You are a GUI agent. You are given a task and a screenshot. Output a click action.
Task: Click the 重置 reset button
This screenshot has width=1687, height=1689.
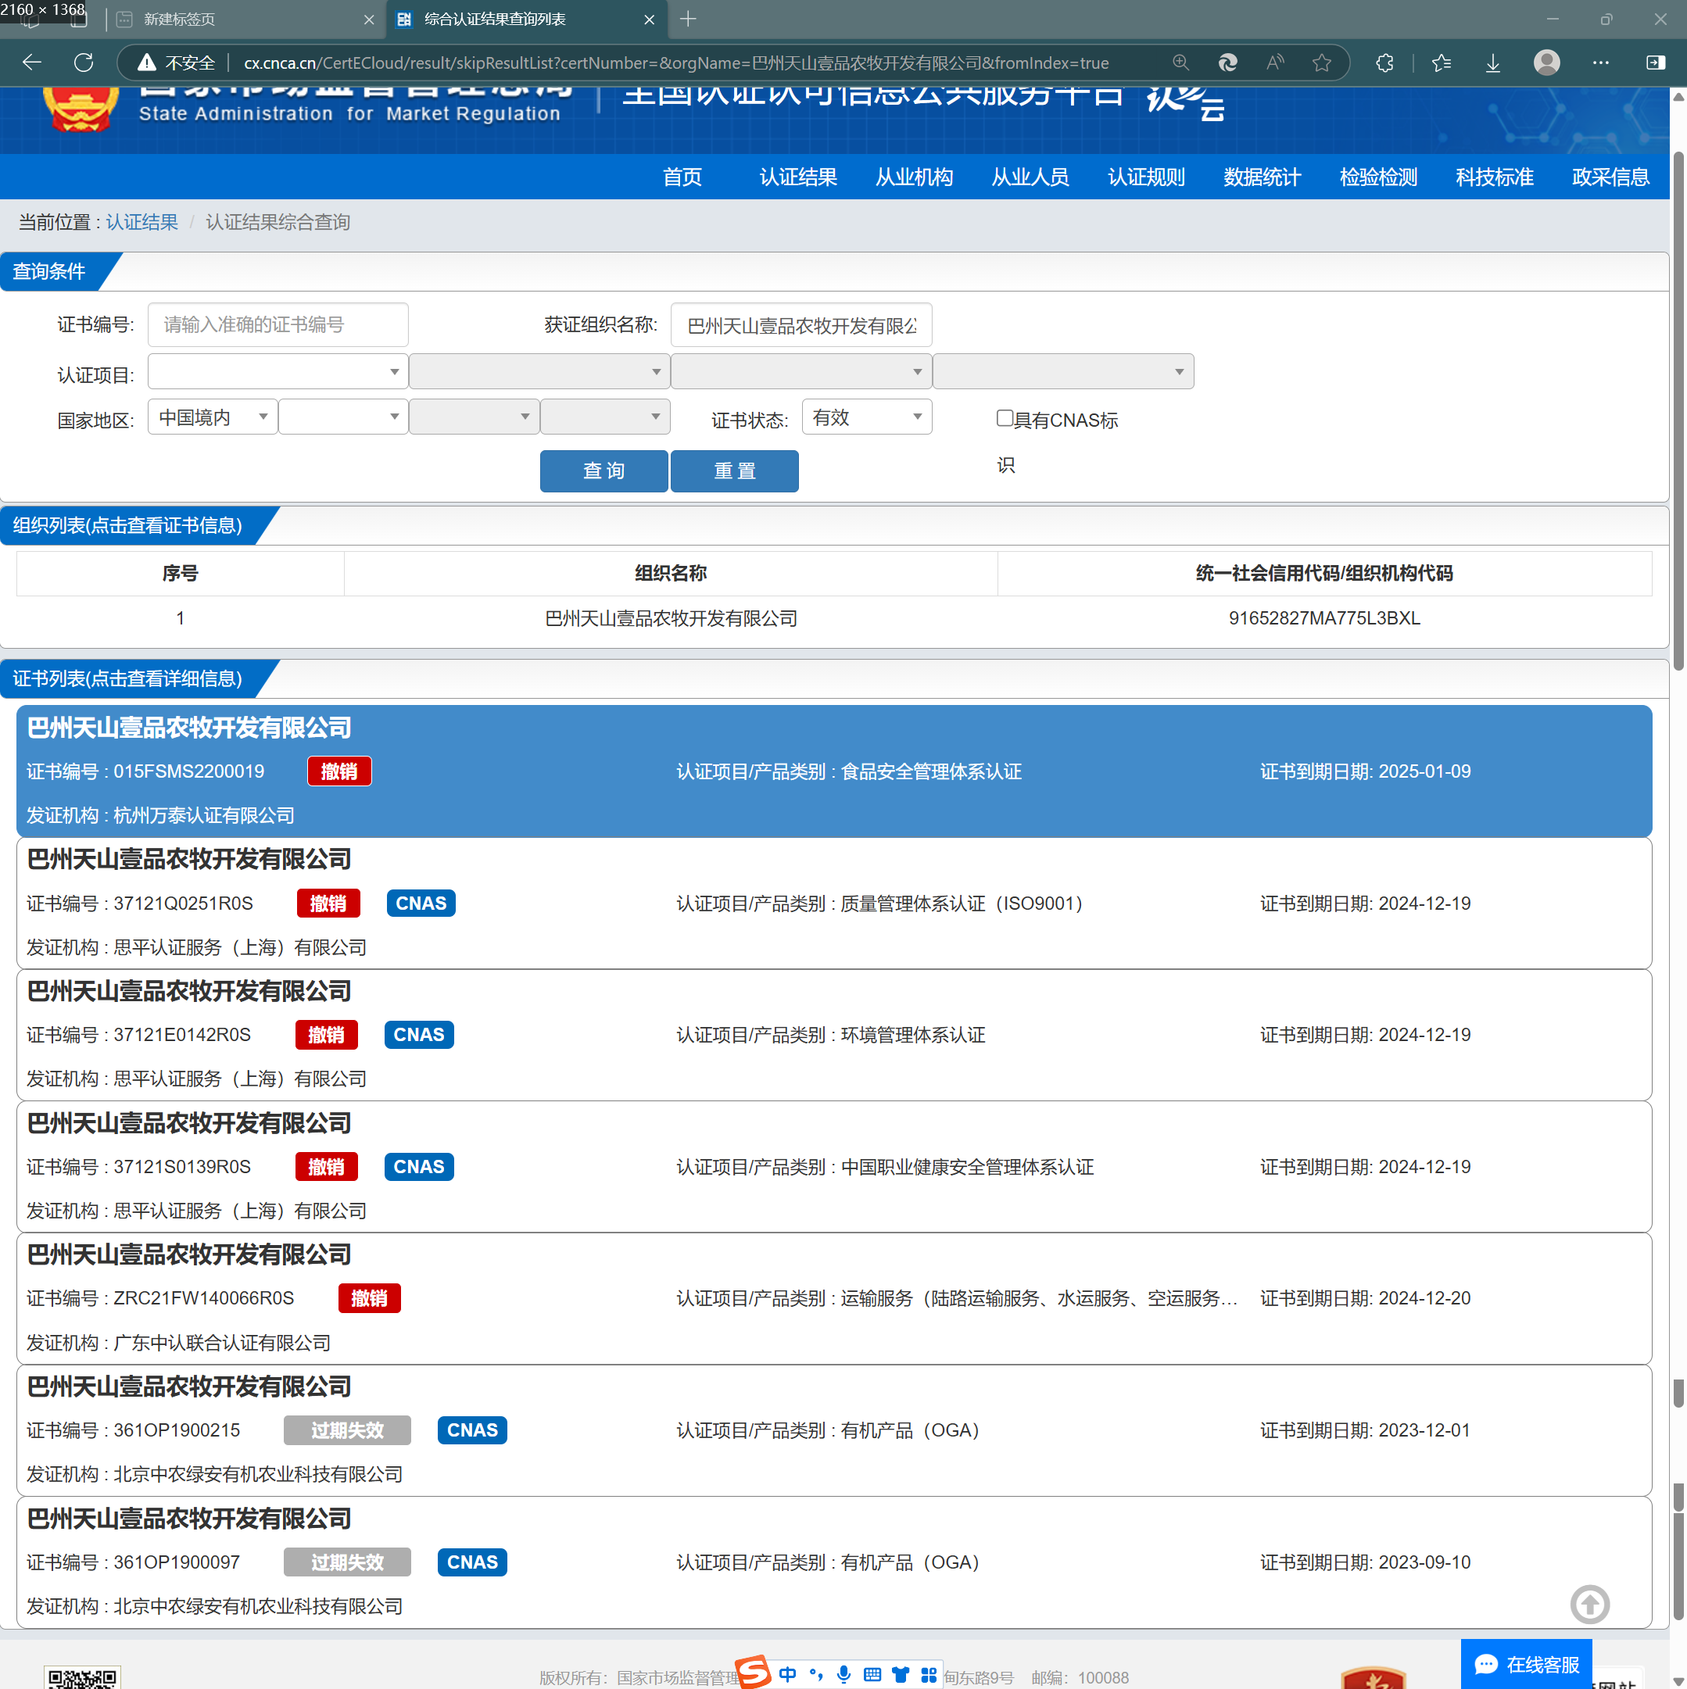(735, 471)
